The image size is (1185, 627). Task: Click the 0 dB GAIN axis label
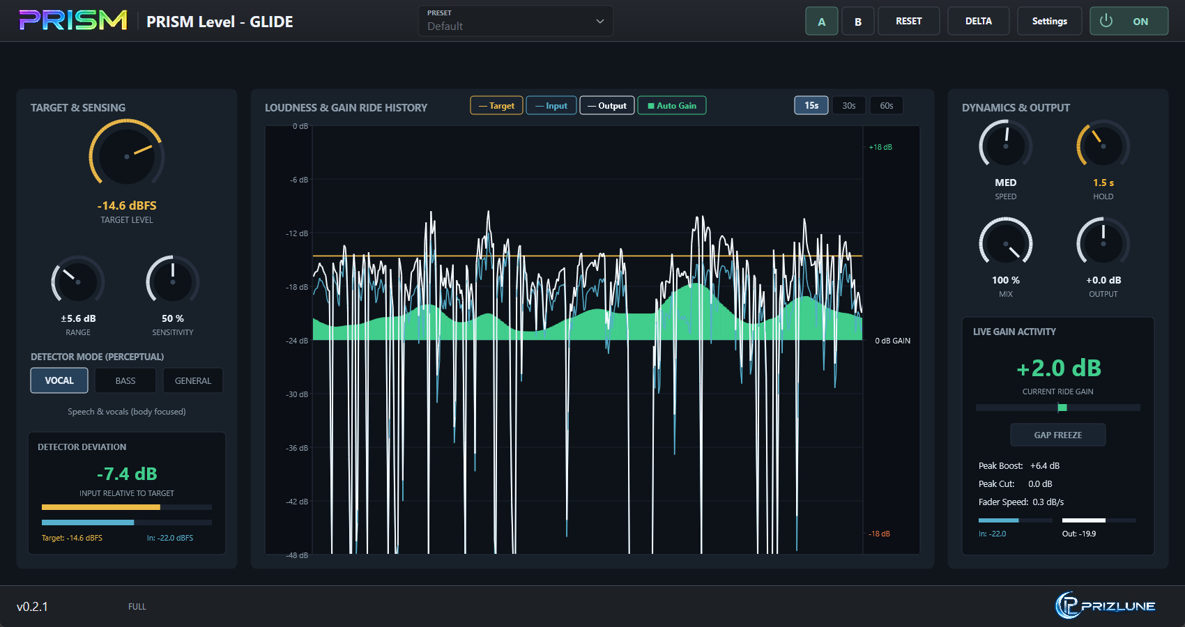tap(893, 341)
